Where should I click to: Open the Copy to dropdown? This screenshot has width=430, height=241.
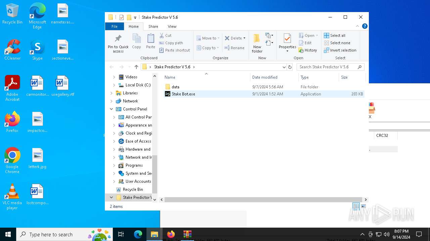click(208, 48)
